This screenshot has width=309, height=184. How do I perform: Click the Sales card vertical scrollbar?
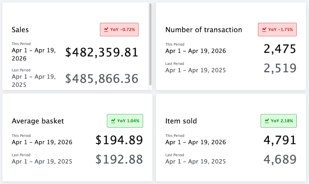150,44
